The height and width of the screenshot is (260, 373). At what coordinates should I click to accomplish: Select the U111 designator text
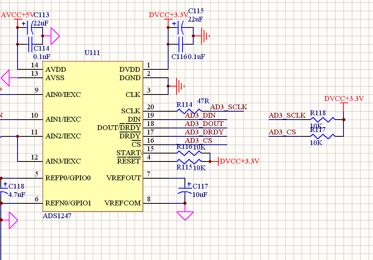point(92,53)
